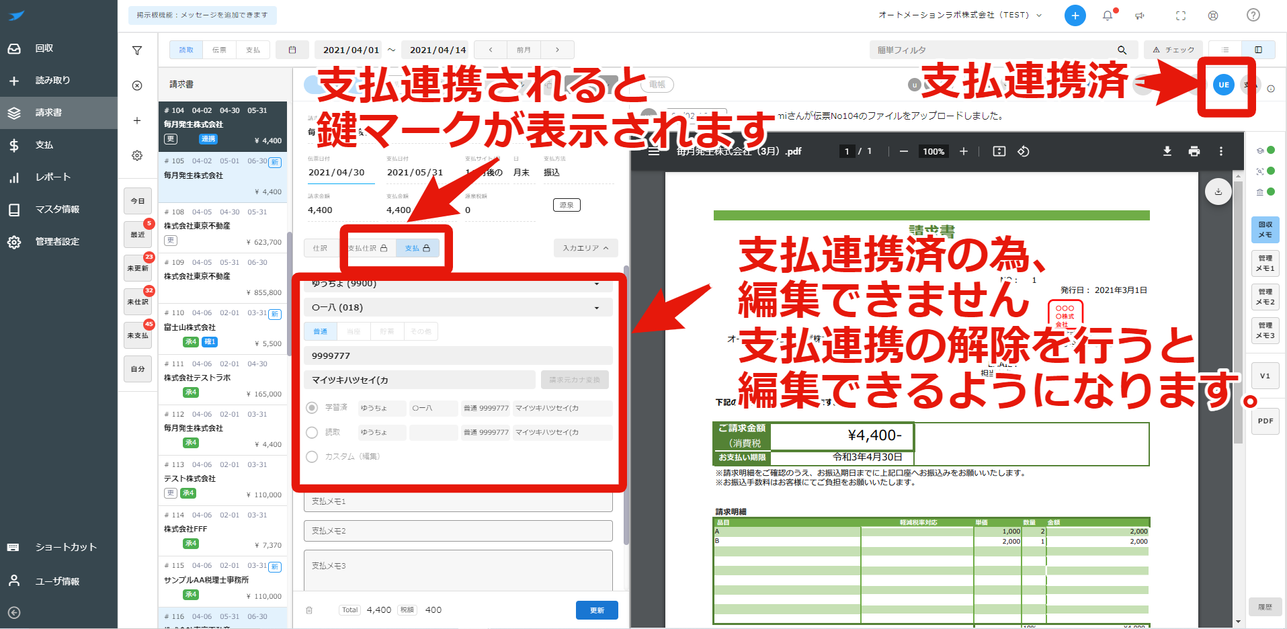
Task: Go to the next period arrow
Action: (557, 50)
